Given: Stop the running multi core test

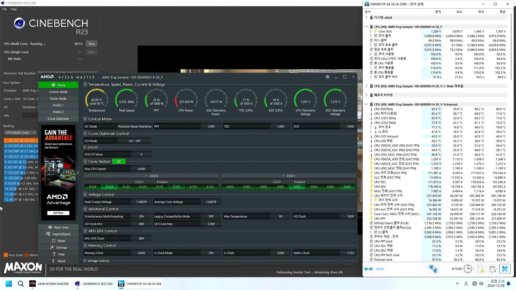Looking at the screenshot, I should (91, 44).
